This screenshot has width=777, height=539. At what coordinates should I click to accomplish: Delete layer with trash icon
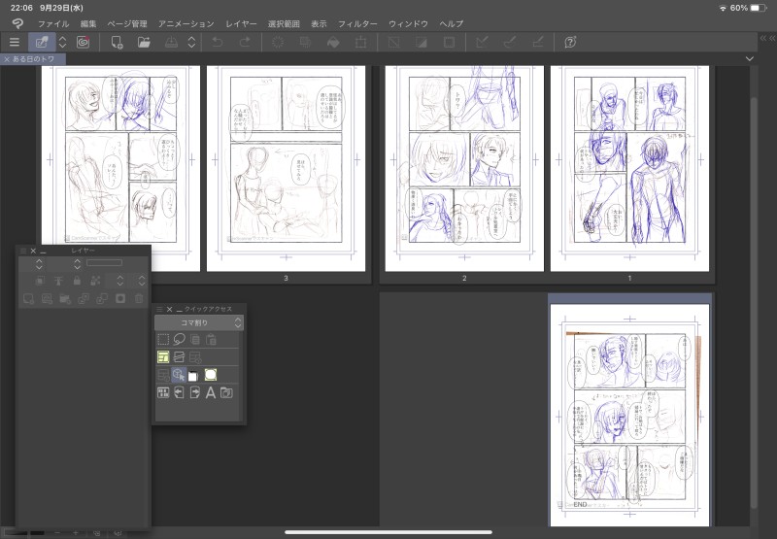click(x=139, y=299)
